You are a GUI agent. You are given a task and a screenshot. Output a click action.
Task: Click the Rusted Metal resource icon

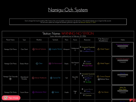pos(83,65)
